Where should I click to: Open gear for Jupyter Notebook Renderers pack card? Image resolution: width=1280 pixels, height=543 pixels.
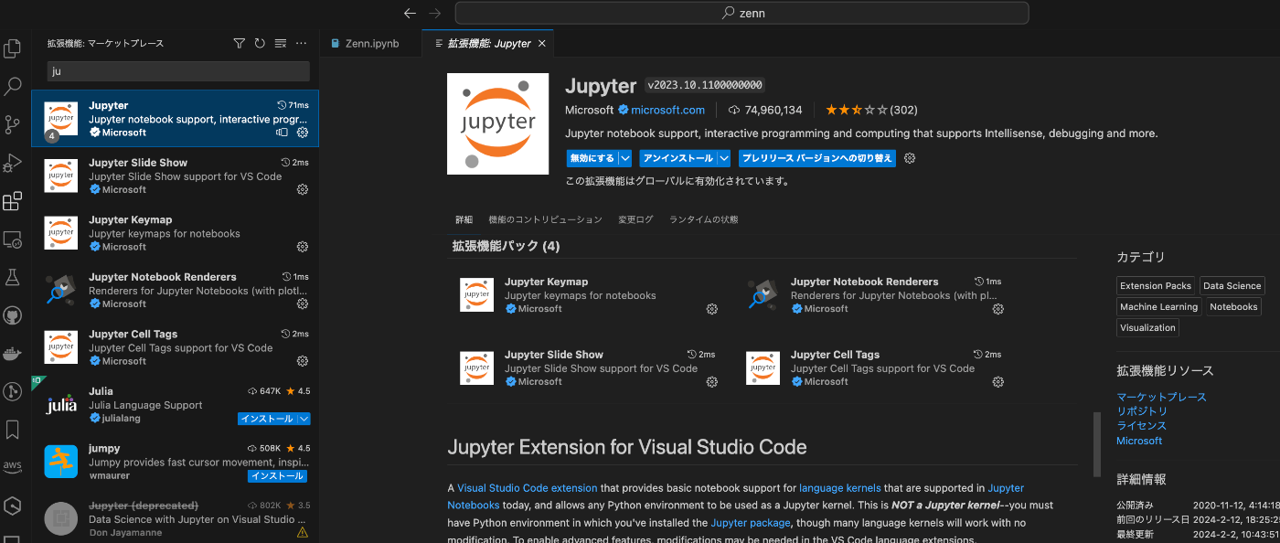[x=998, y=309]
